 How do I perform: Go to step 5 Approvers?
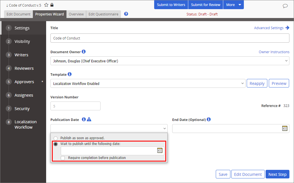click(x=23, y=82)
